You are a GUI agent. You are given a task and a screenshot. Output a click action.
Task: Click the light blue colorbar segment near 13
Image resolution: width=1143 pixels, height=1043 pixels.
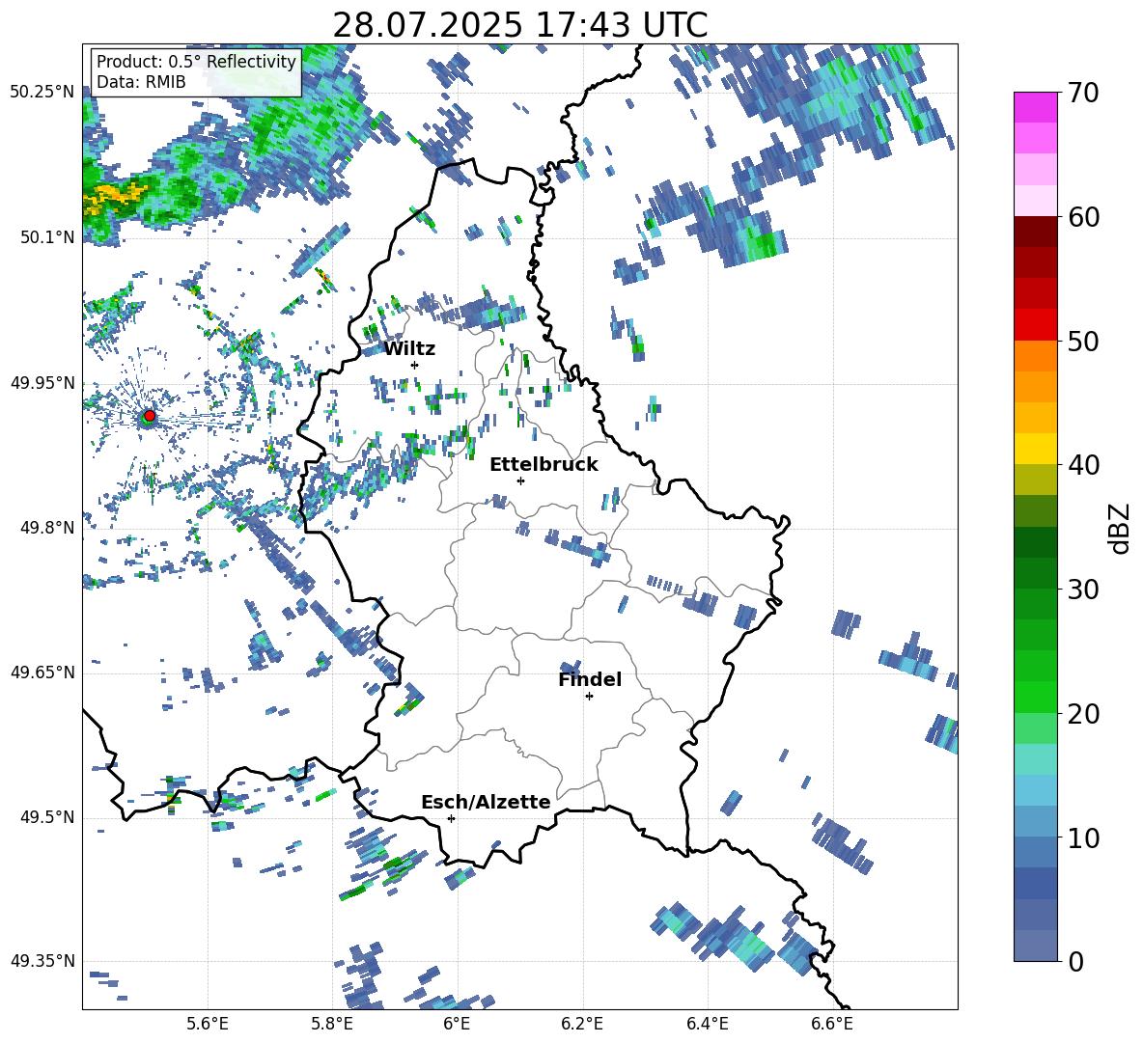click(x=1035, y=790)
